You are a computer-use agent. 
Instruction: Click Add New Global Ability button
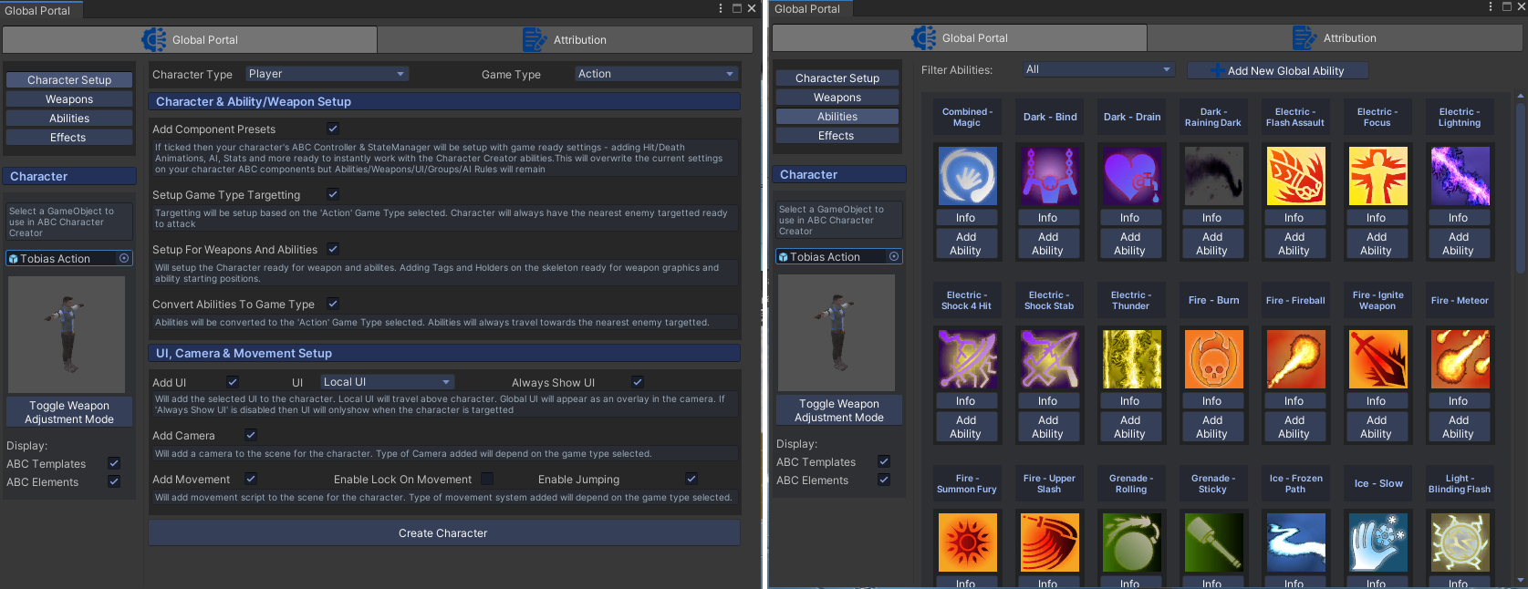[1277, 70]
